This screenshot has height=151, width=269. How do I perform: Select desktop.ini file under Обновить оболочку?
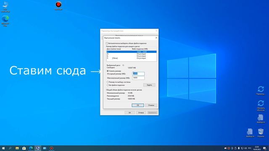click(x=261, y=119)
